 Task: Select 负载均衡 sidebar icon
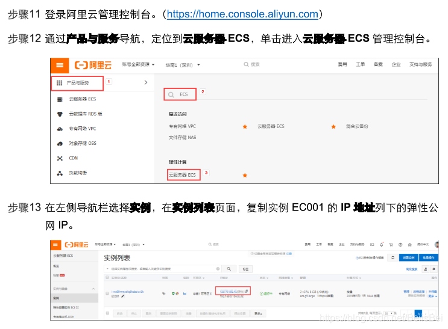[x=60, y=173]
